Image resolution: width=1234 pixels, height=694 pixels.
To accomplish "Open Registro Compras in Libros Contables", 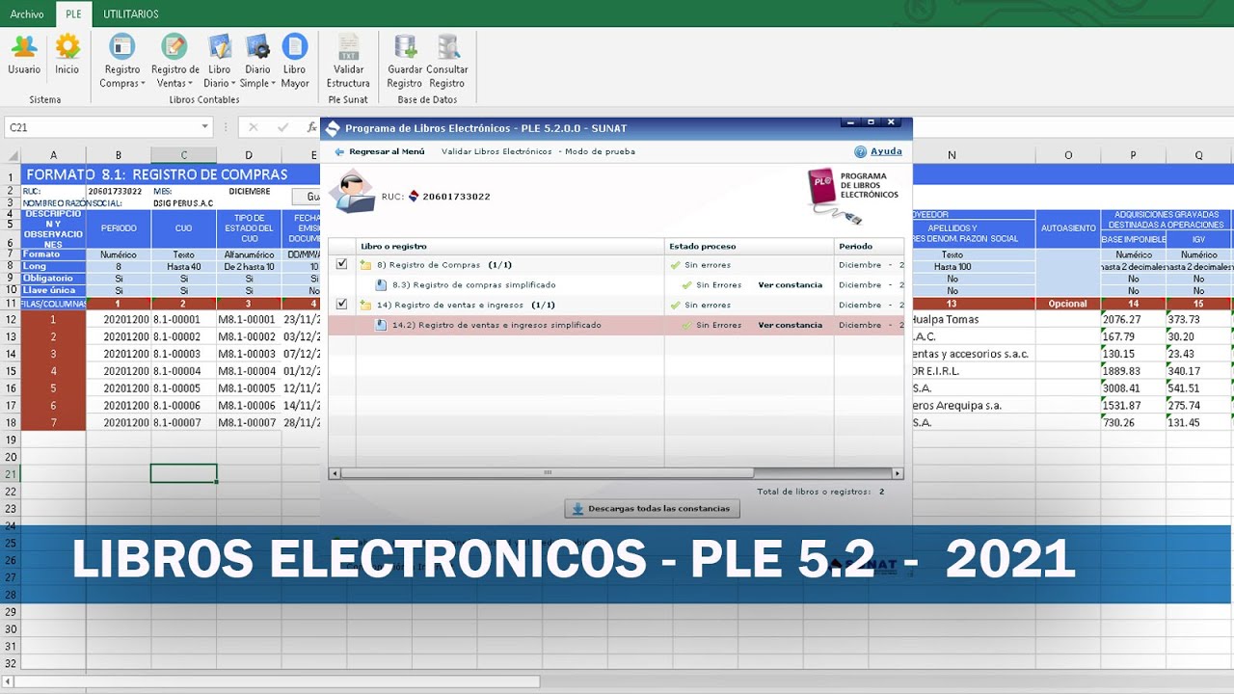I will [121, 61].
